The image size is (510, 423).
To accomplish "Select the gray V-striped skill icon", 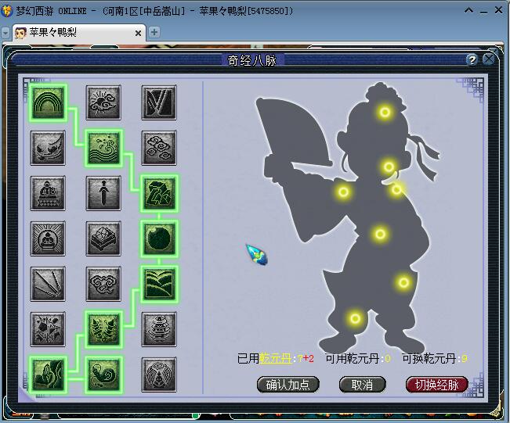I will point(159,102).
